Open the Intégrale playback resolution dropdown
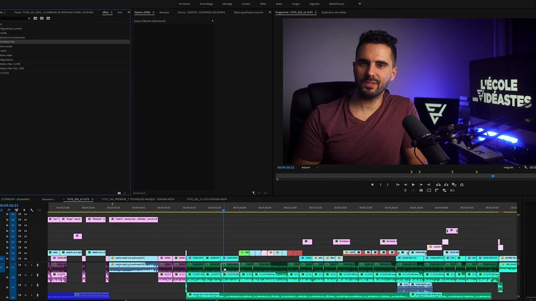536x301 pixels. coord(511,167)
